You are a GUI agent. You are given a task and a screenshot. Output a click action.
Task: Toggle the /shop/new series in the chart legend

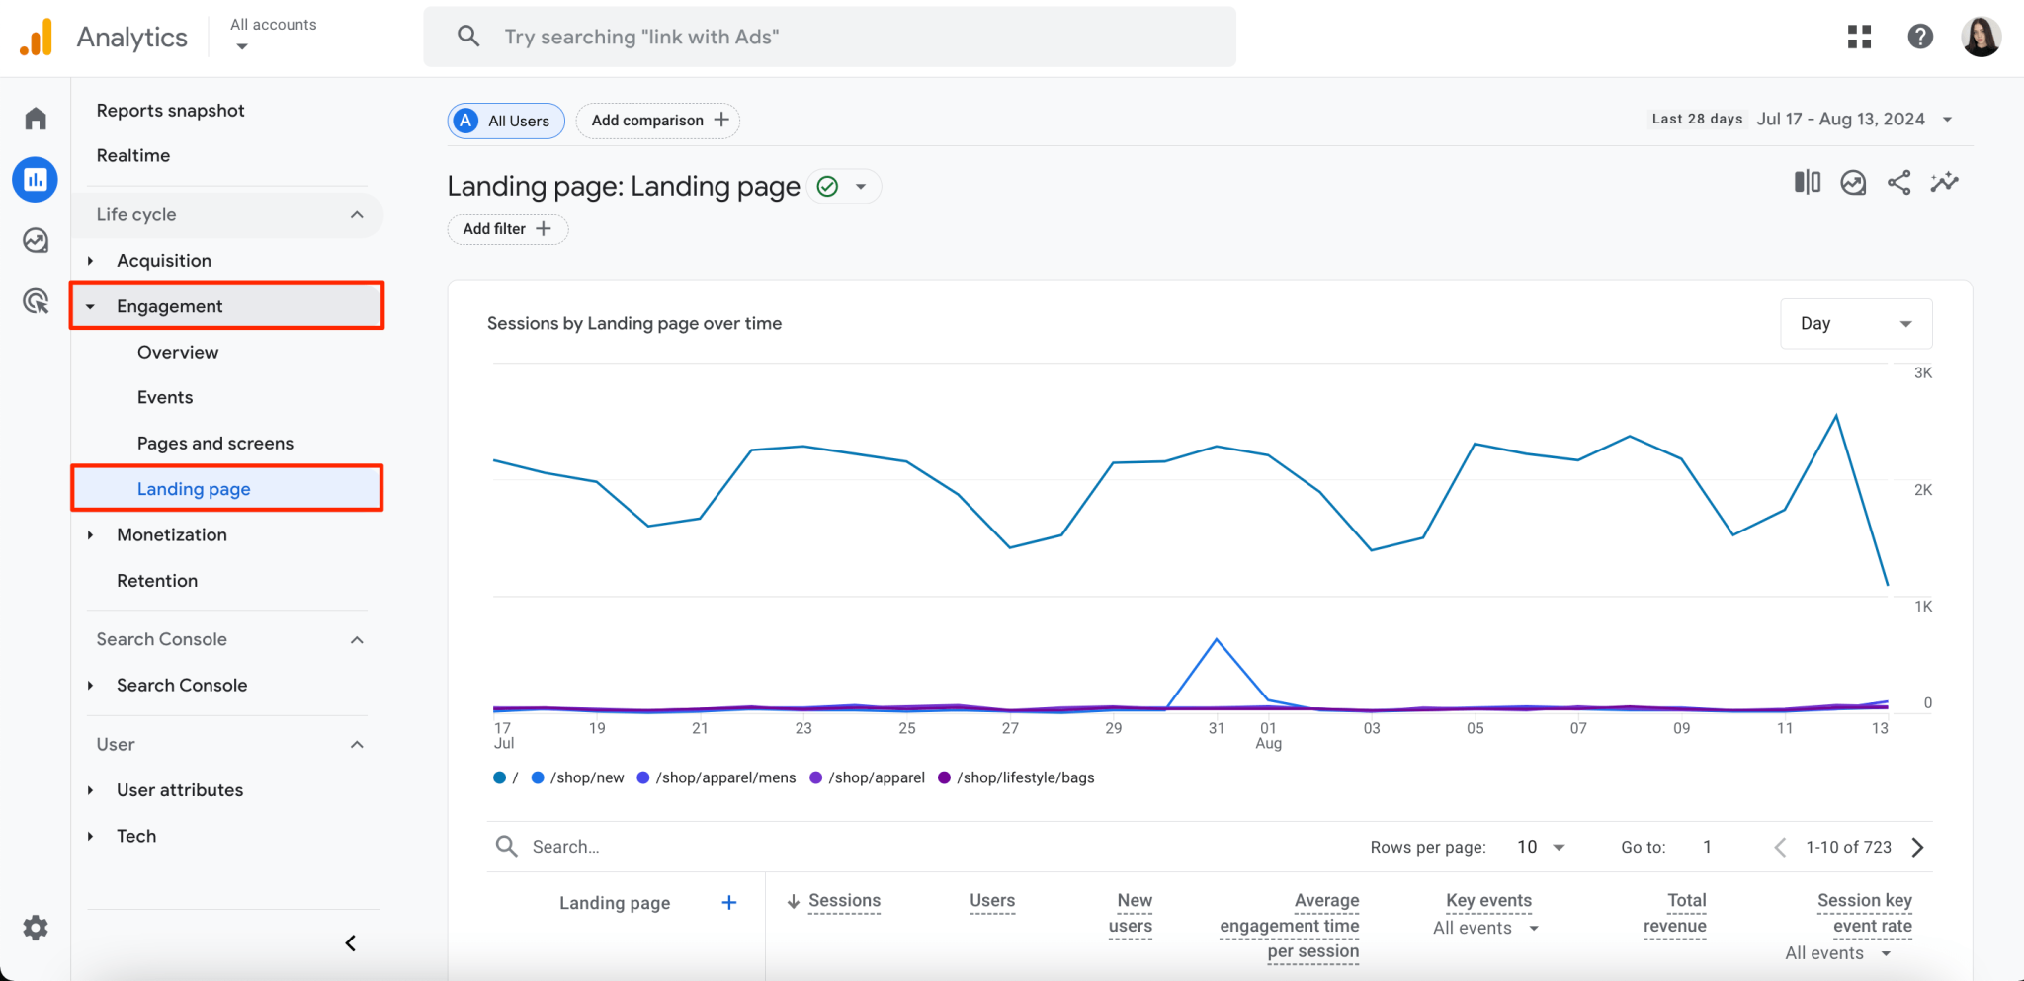[576, 777]
